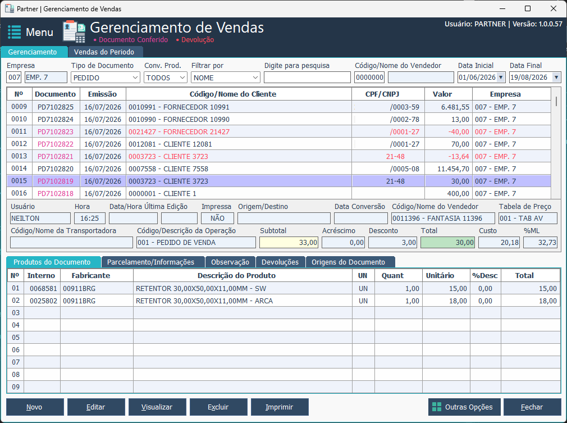Click valor cell 6.481,55

[449, 107]
